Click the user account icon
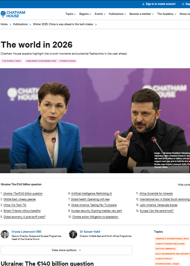Image resolution: width=190 pixels, height=266 pixels. 143,4
